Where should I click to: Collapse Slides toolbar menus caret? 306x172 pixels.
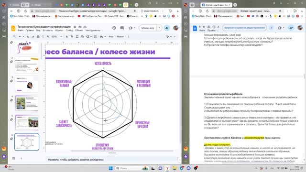tap(175, 36)
